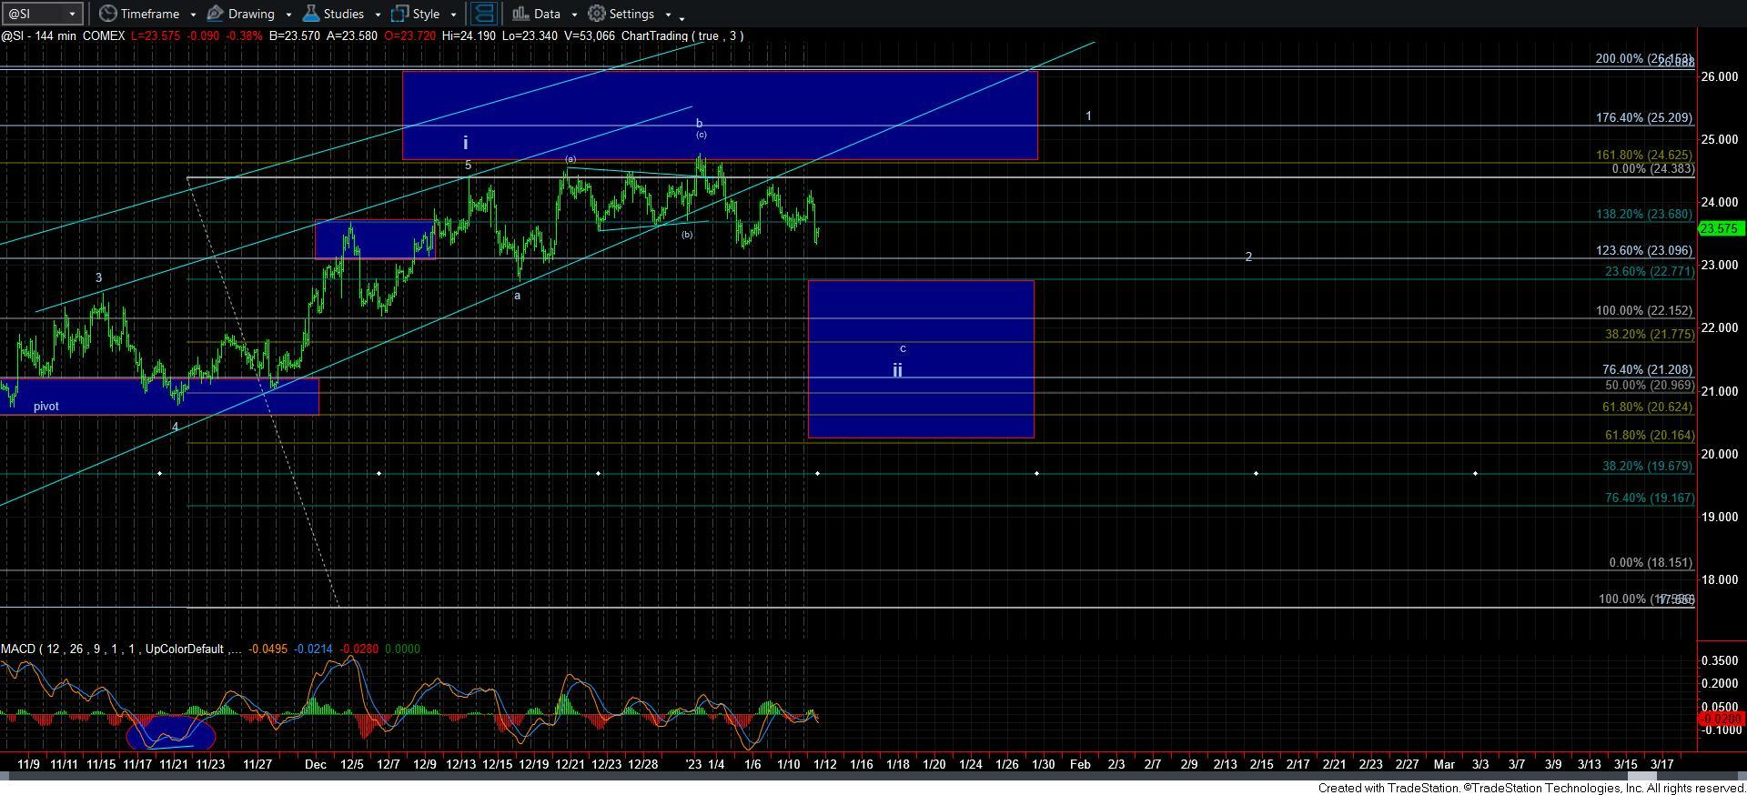Click the Drawing pencil icon
Image resolution: width=1747 pixels, height=795 pixels.
(x=216, y=14)
